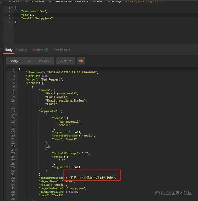The width and height of the screenshot is (198, 201).
Task: Collapse the "errors" array fold arrow
Action: coord(16,83)
